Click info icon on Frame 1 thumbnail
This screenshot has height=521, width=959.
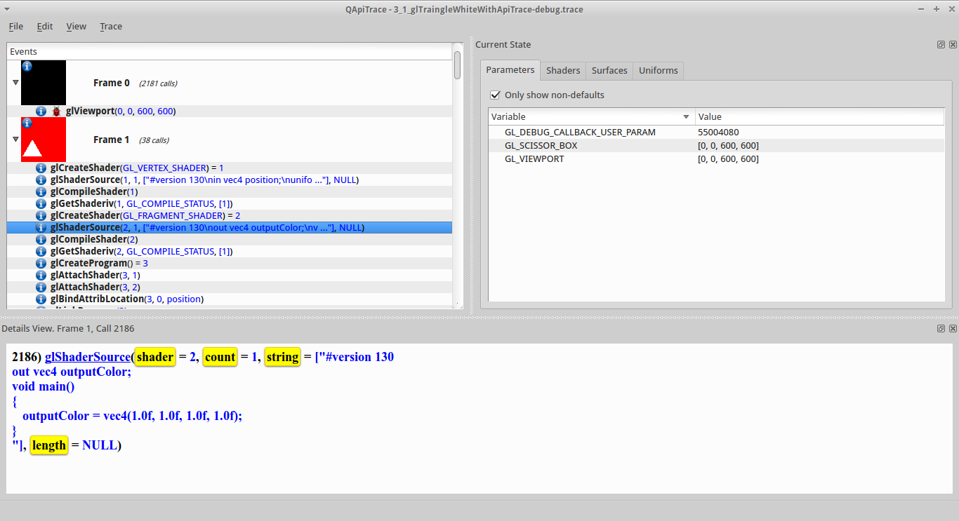coord(27,123)
